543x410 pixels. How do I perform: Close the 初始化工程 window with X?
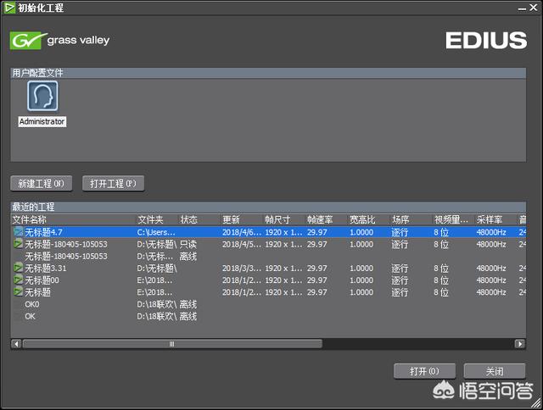coord(534,8)
